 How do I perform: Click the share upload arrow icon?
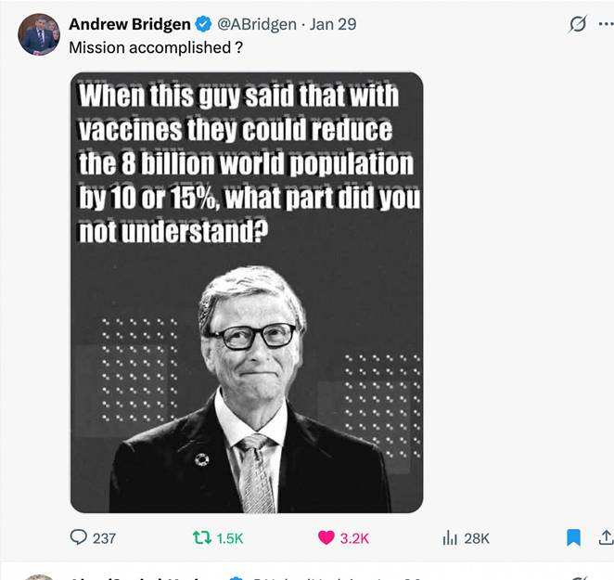pos(607,537)
